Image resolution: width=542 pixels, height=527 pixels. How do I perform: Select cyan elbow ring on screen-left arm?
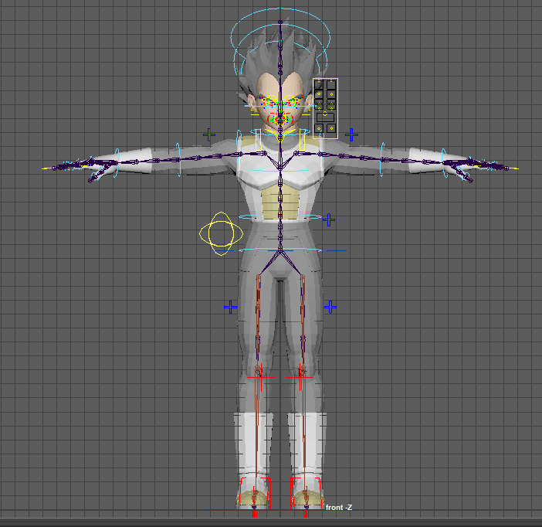(x=178, y=160)
